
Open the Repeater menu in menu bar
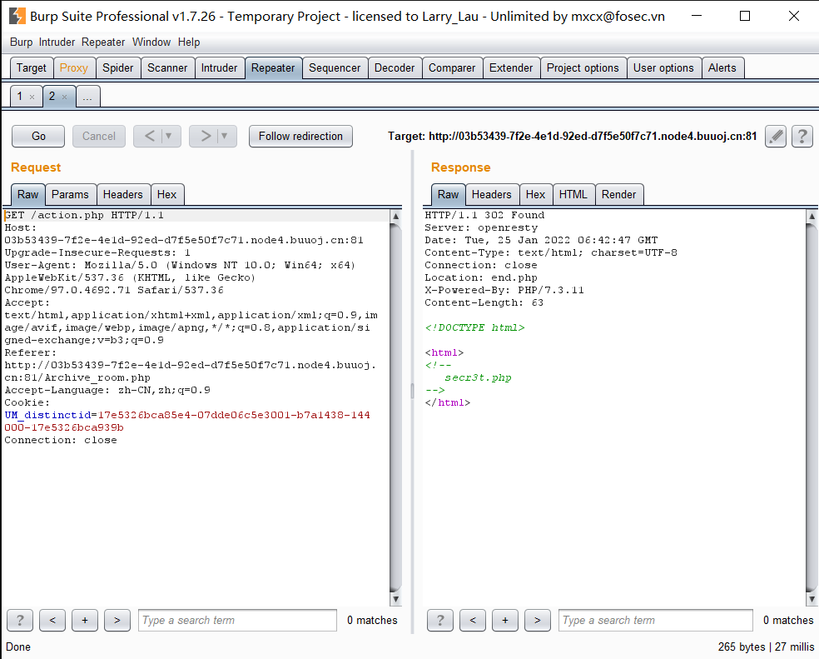click(x=103, y=42)
